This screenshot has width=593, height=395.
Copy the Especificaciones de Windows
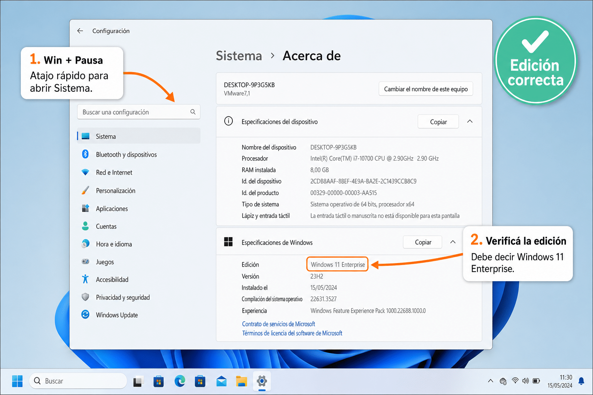click(x=423, y=242)
